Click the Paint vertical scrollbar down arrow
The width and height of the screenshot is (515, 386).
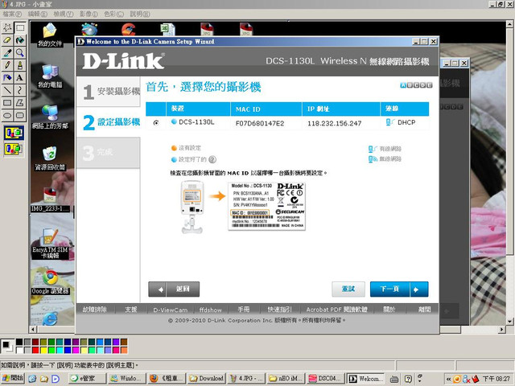[509, 322]
